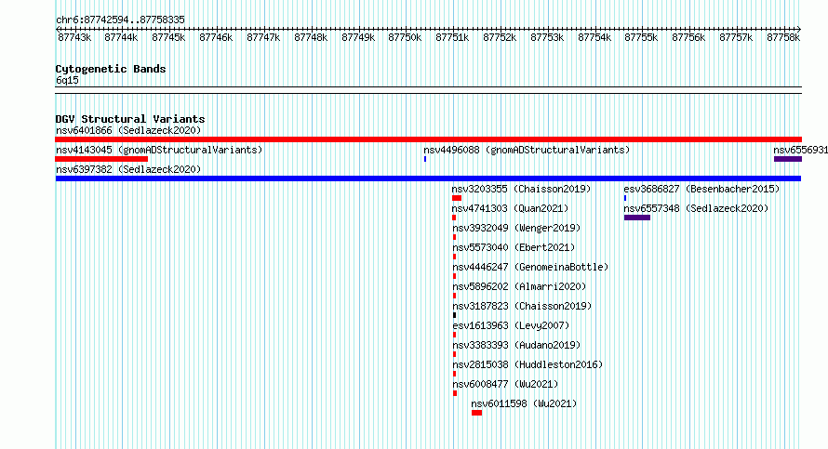Open nsv5573040 (Ebert2021) variant label

coord(514,247)
